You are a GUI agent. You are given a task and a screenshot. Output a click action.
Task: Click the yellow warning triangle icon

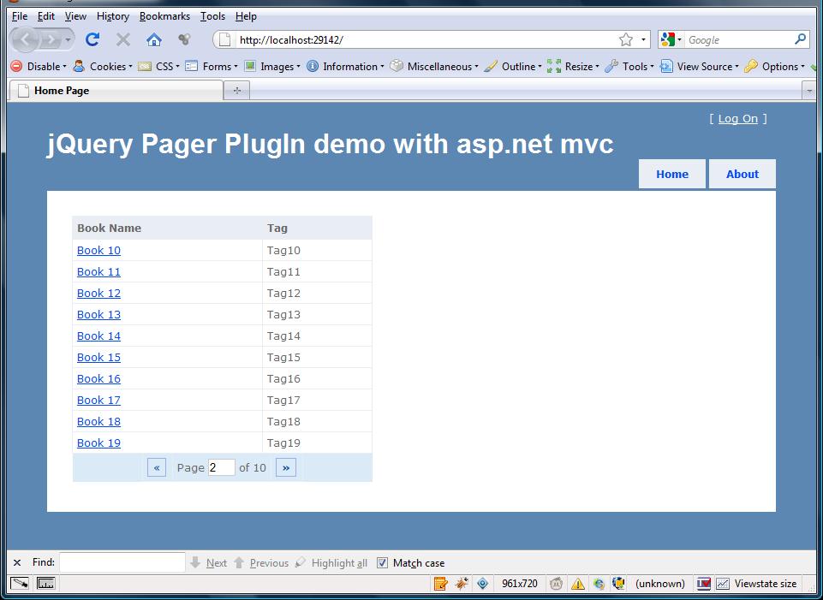pos(577,583)
